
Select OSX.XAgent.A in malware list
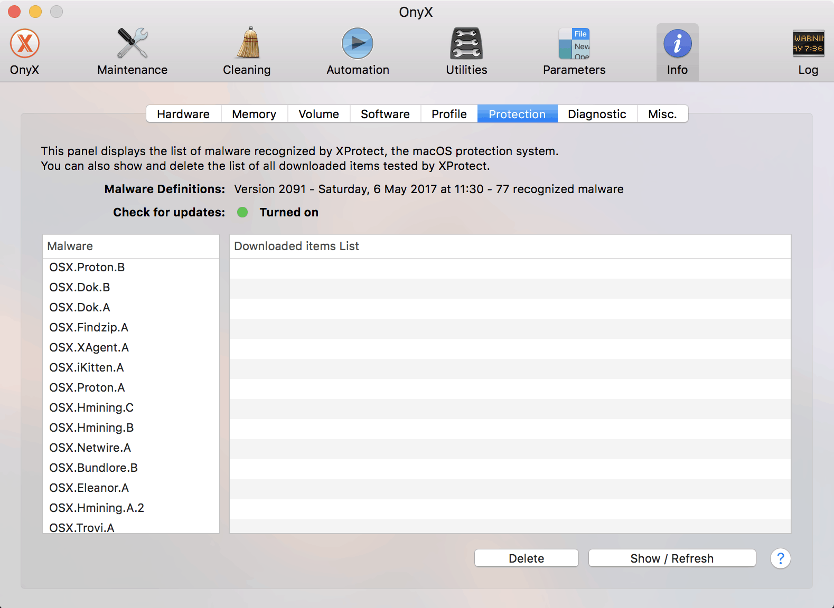coord(131,348)
